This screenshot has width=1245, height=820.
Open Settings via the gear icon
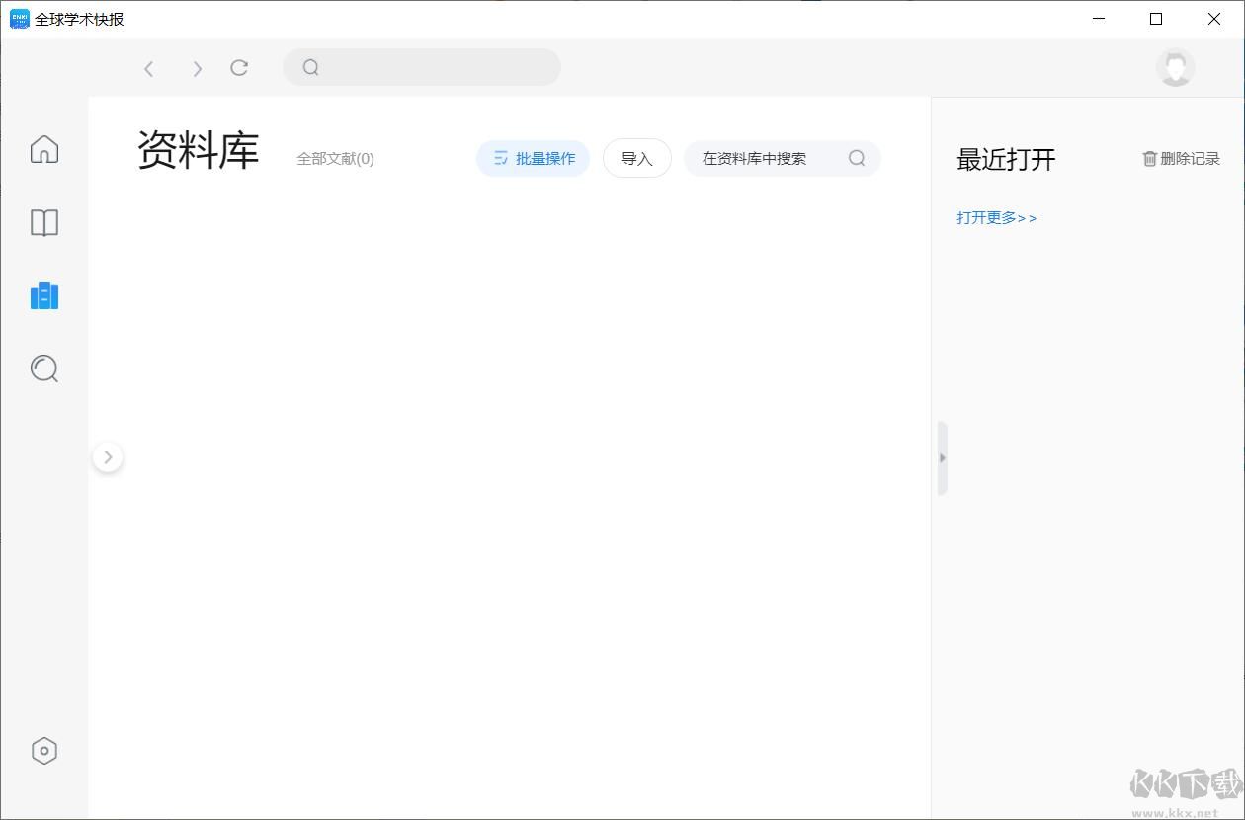pyautogui.click(x=43, y=751)
